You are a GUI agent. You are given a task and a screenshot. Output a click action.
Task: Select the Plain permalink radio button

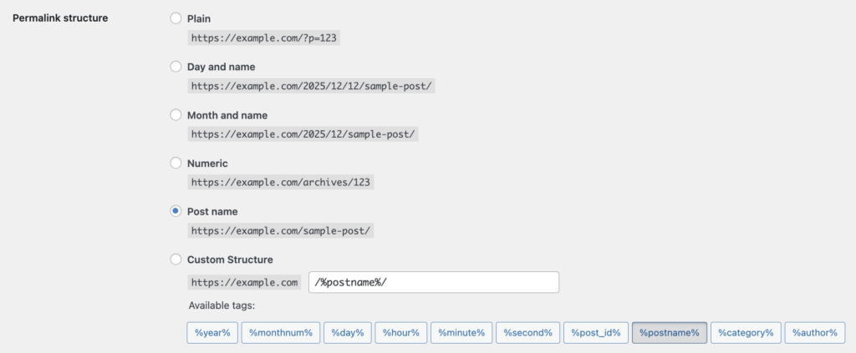point(176,18)
